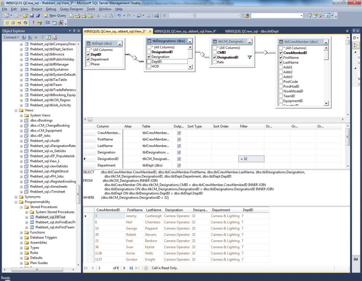Click the Add Table icon in the toolbar
The width and height of the screenshot is (362, 281).
pos(54,22)
